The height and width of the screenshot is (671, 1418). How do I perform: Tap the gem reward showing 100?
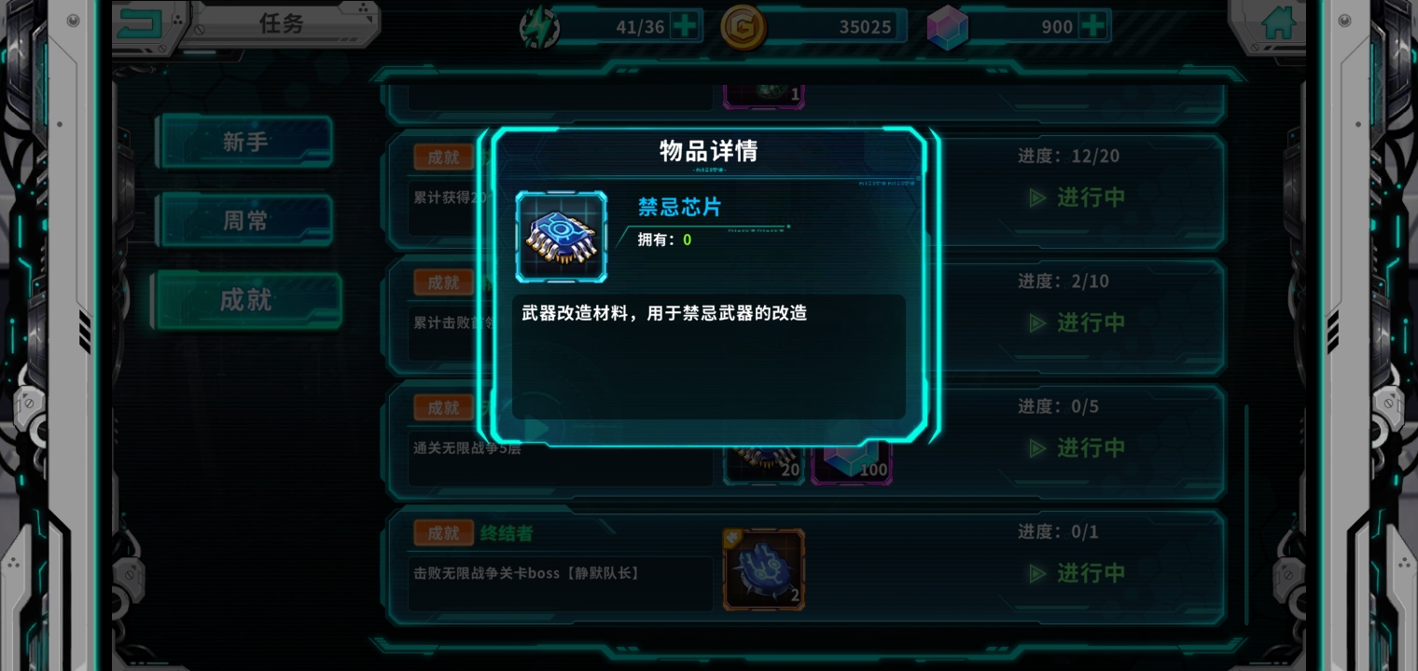852,463
